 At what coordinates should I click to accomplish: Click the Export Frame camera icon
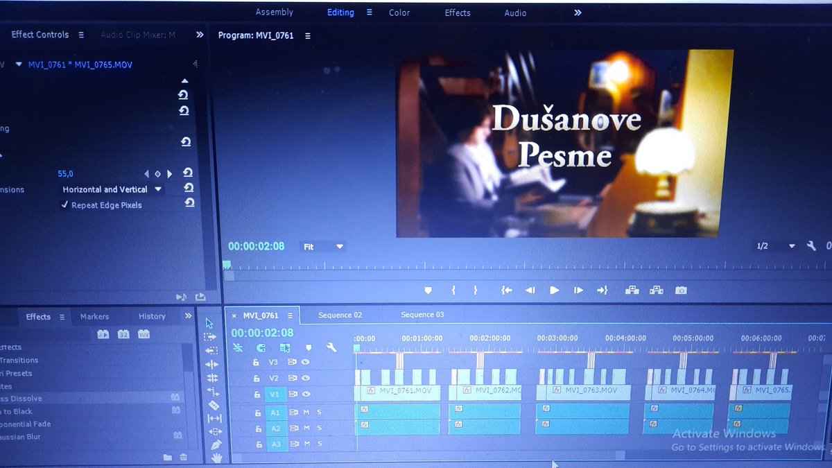click(681, 291)
